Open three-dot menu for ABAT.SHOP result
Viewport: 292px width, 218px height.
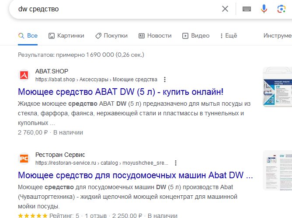(165, 80)
